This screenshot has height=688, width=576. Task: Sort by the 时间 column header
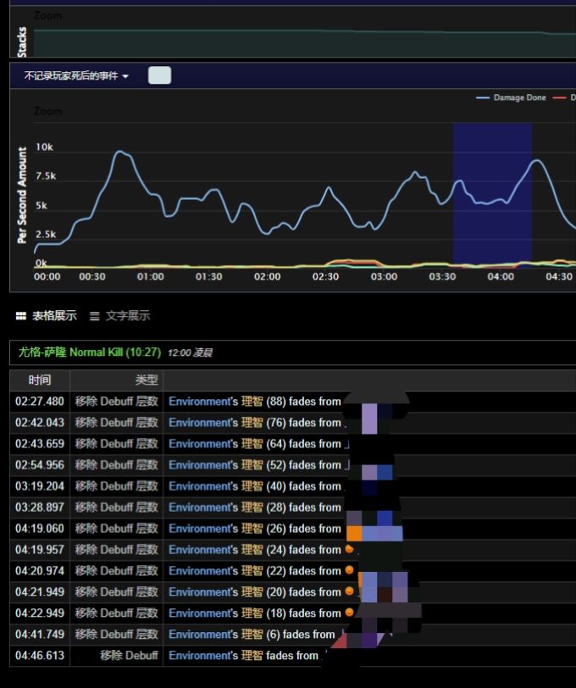click(x=39, y=380)
